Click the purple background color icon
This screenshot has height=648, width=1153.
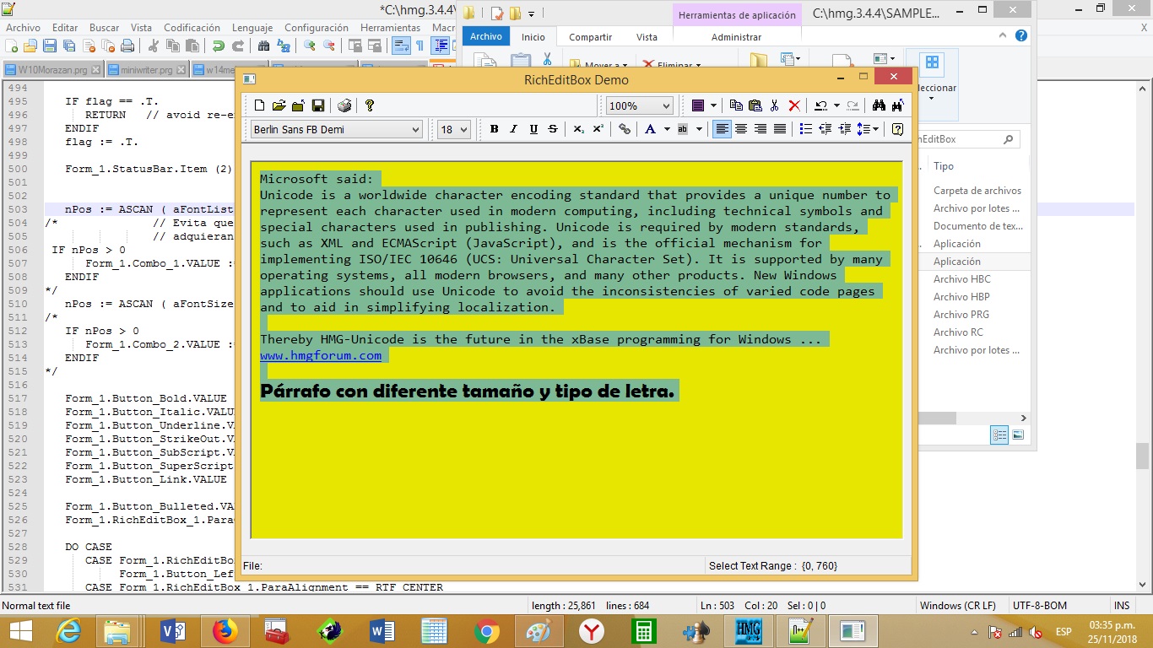click(698, 105)
